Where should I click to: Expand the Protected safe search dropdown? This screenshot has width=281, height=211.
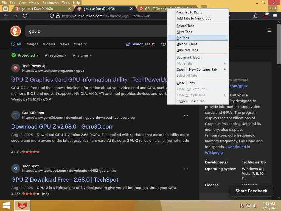pos(25,55)
